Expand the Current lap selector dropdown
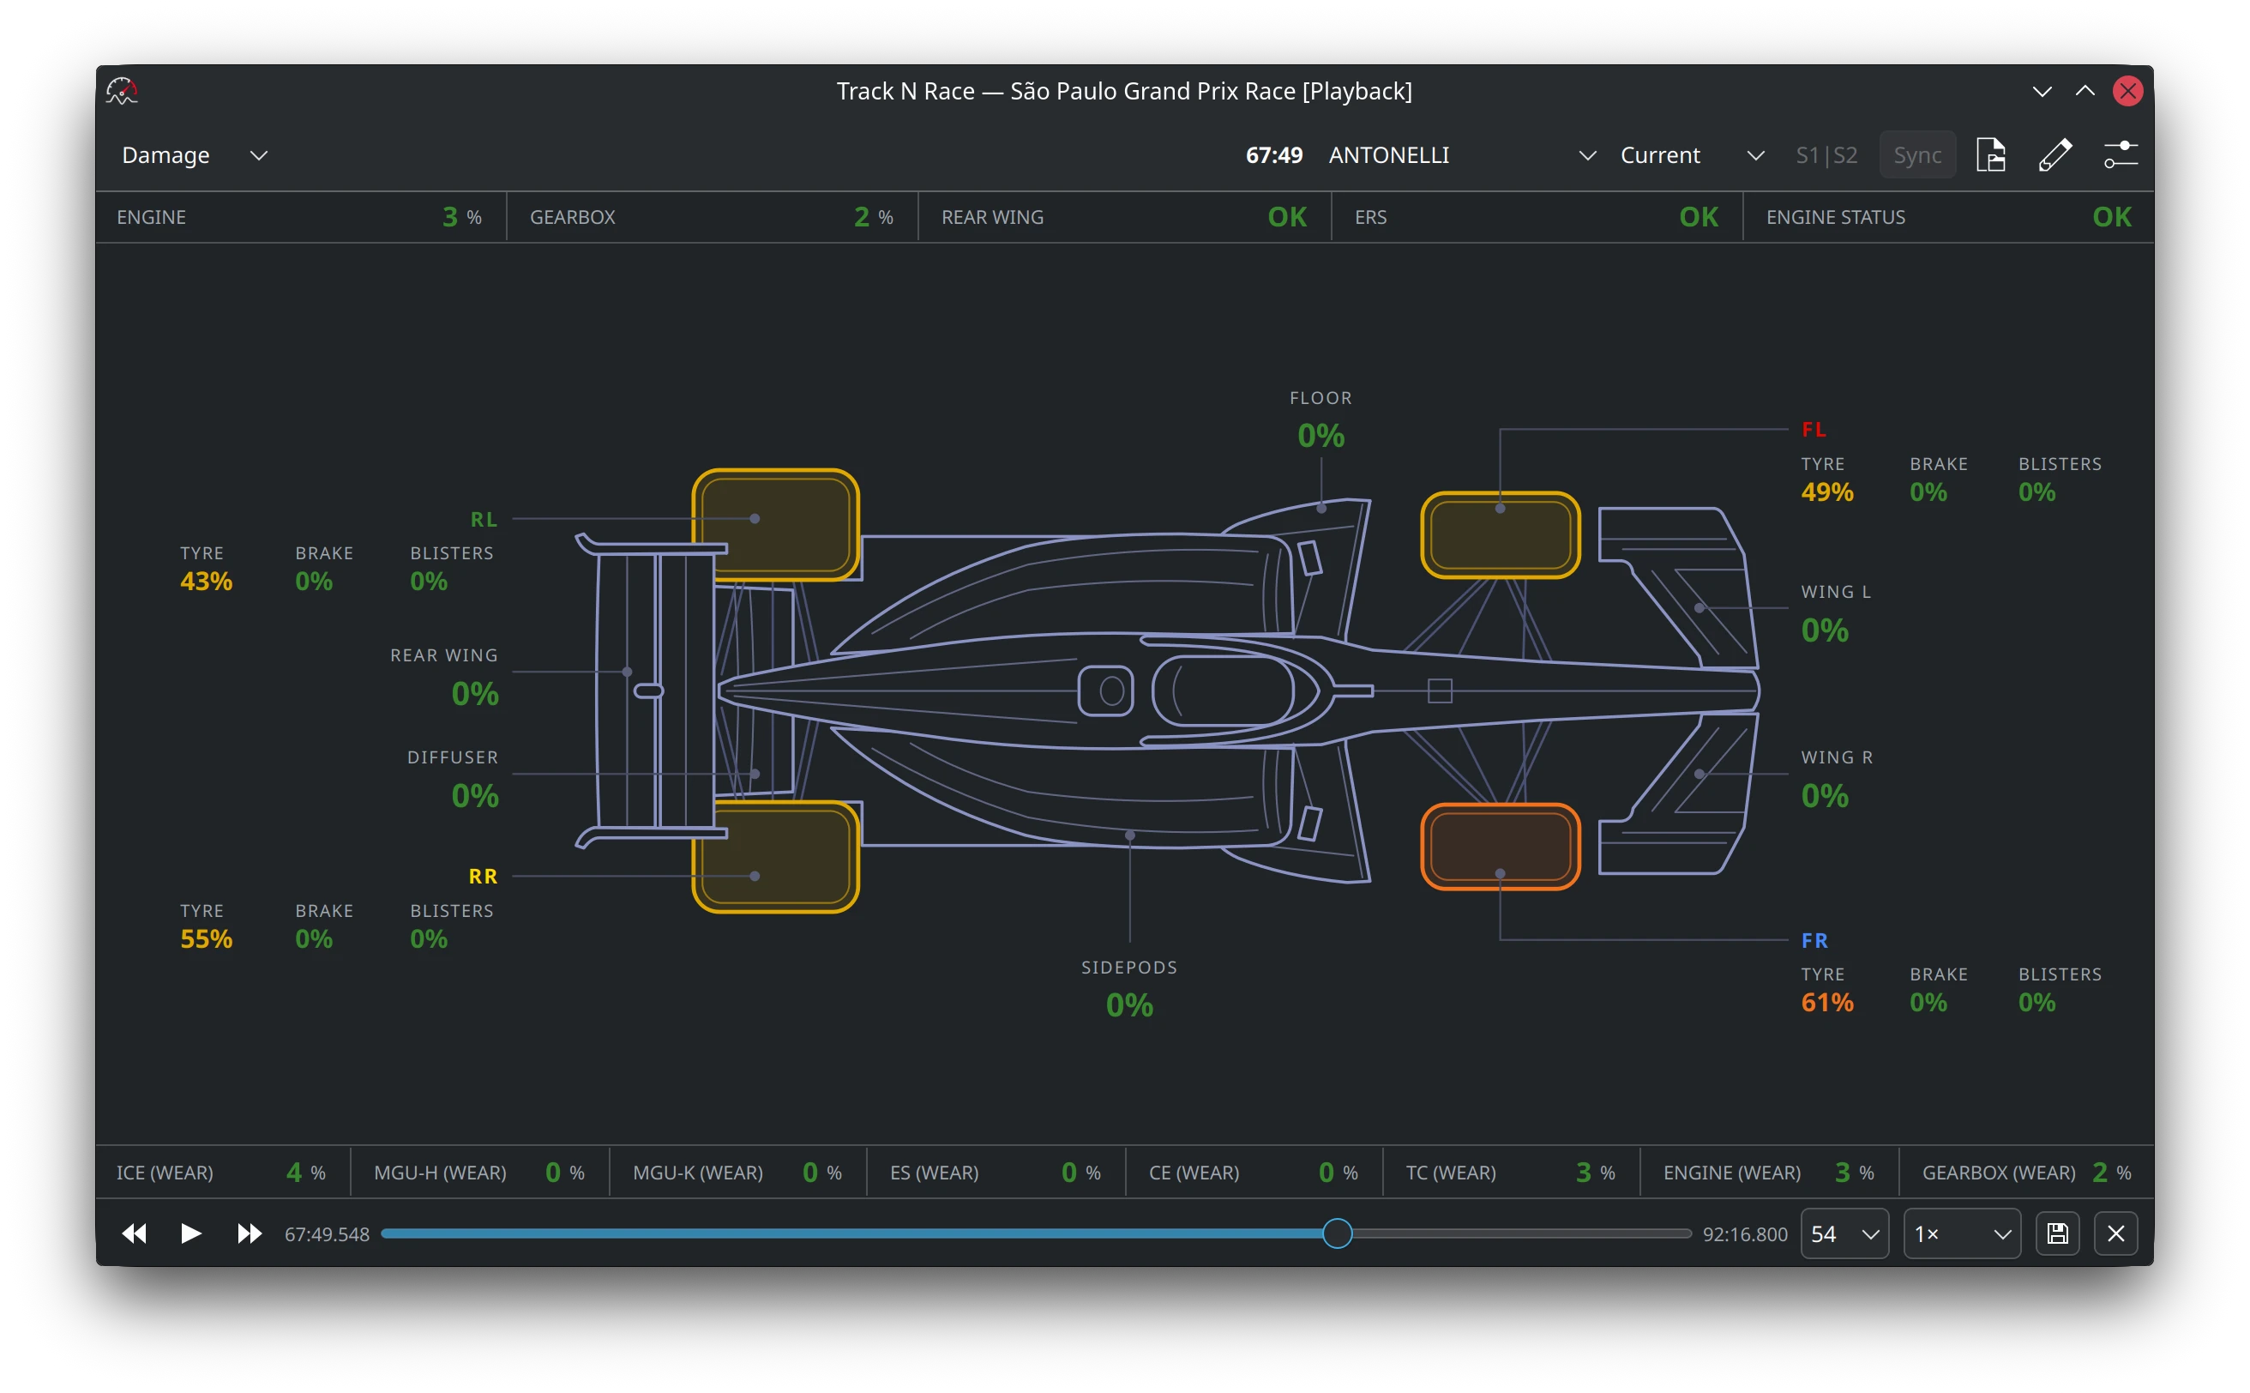The width and height of the screenshot is (2250, 1393). point(1692,154)
